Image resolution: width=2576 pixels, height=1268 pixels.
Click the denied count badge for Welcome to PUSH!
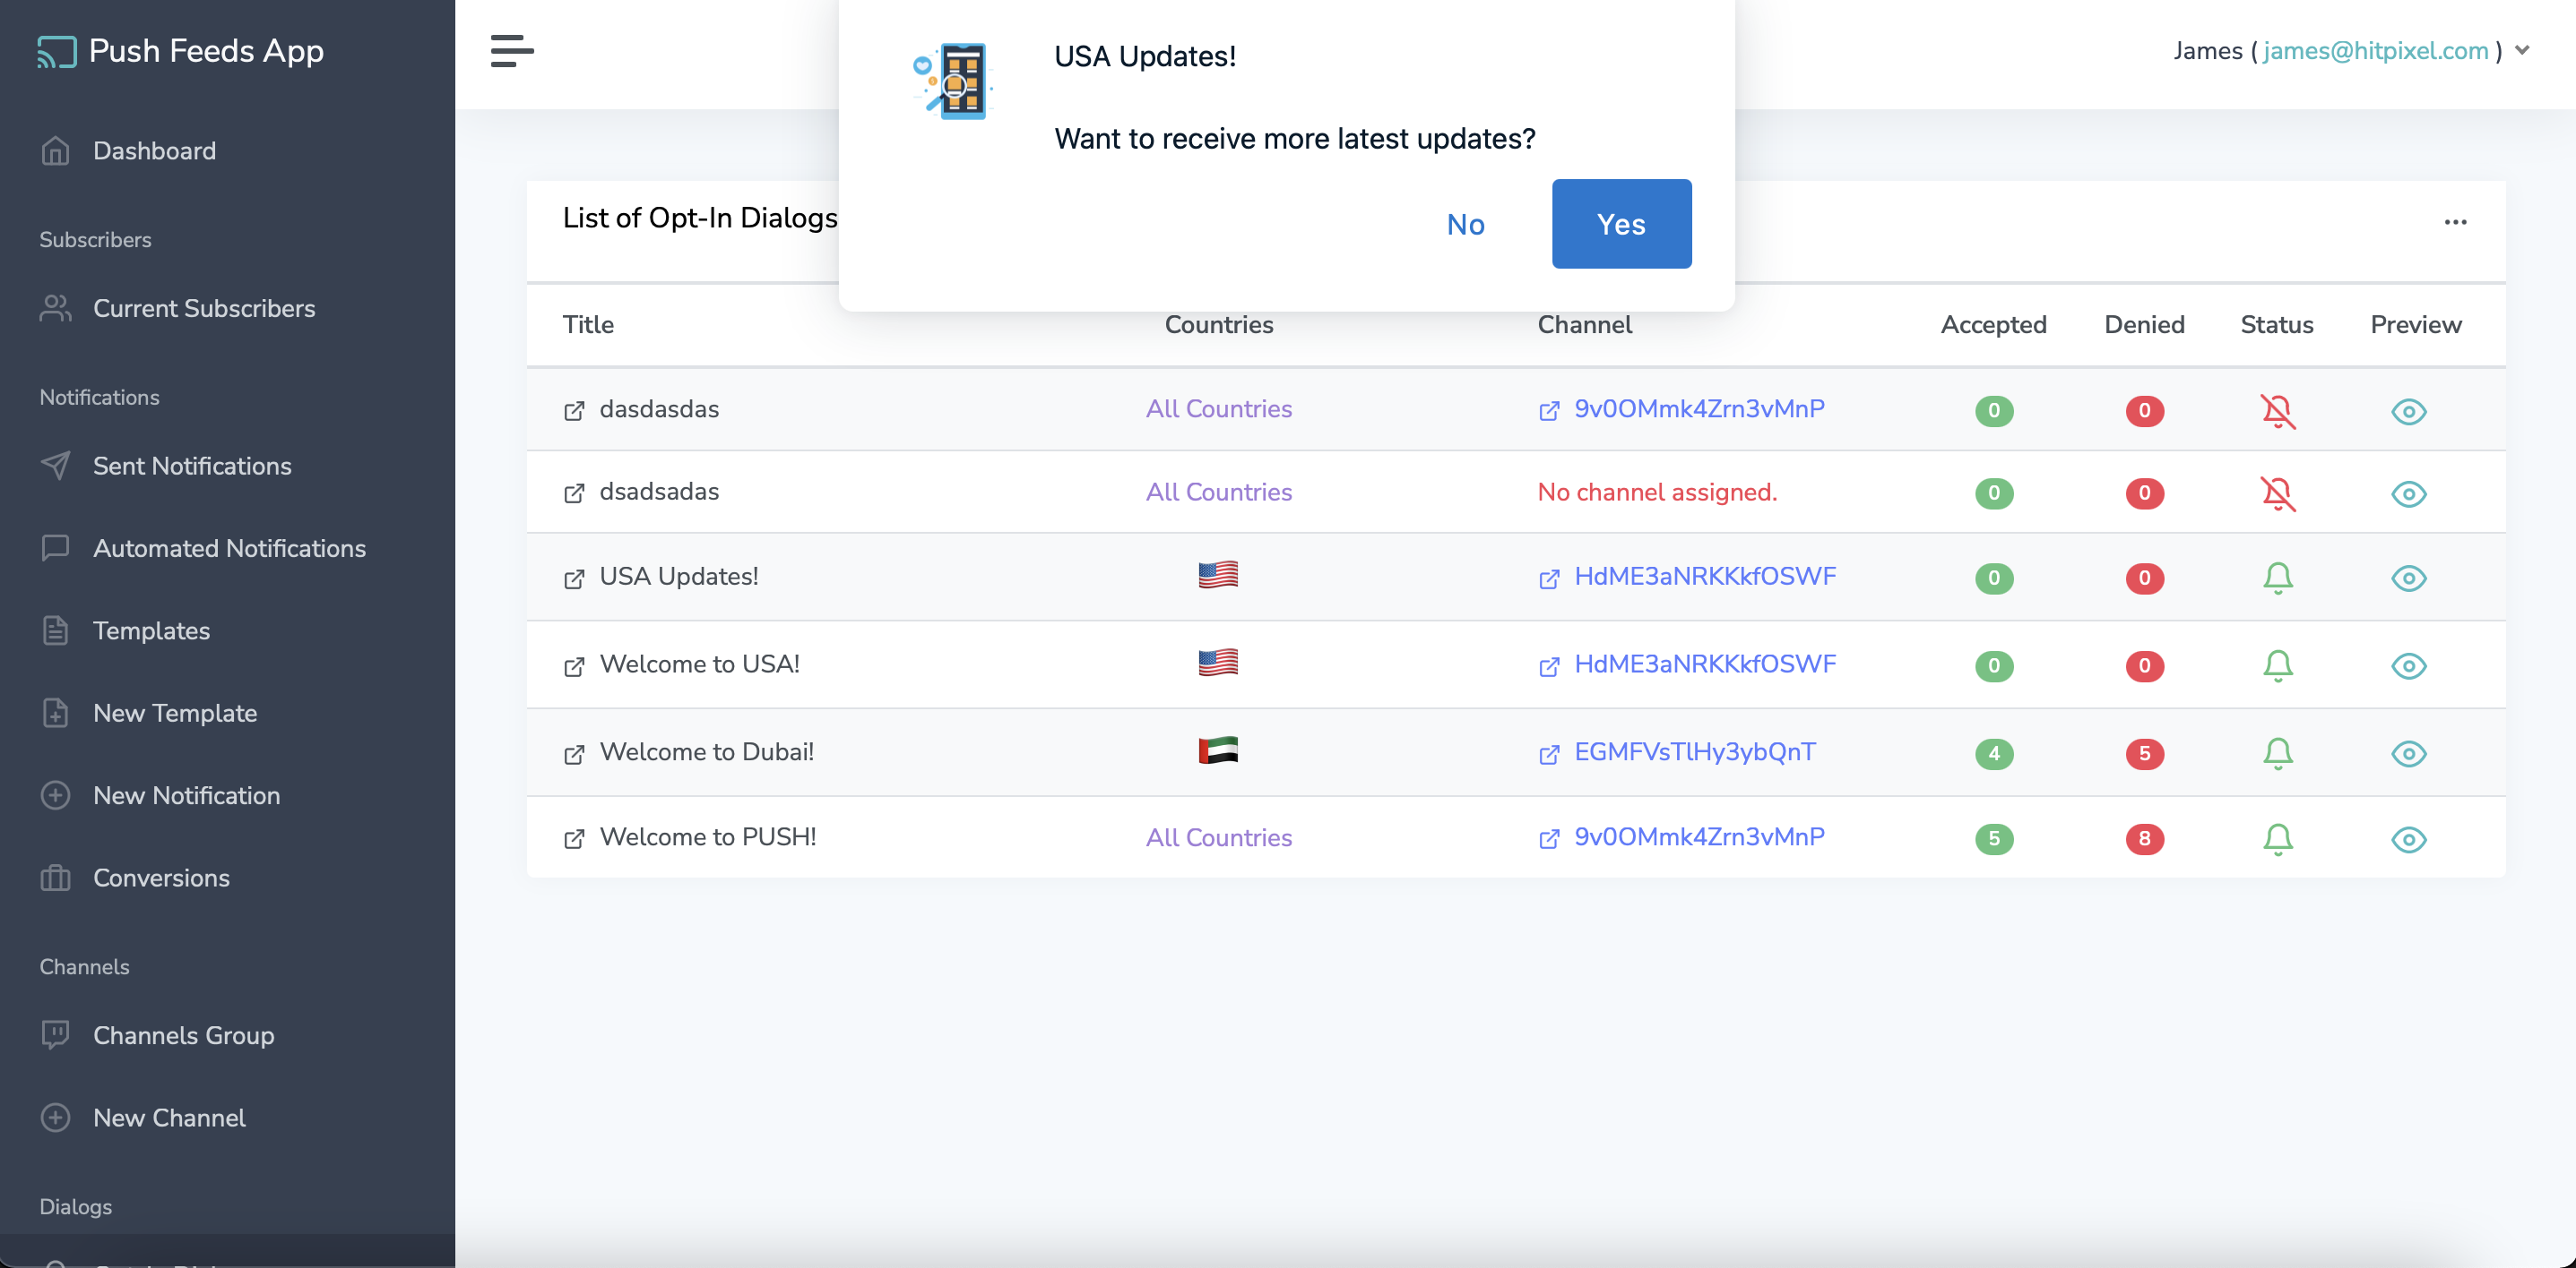2144,838
